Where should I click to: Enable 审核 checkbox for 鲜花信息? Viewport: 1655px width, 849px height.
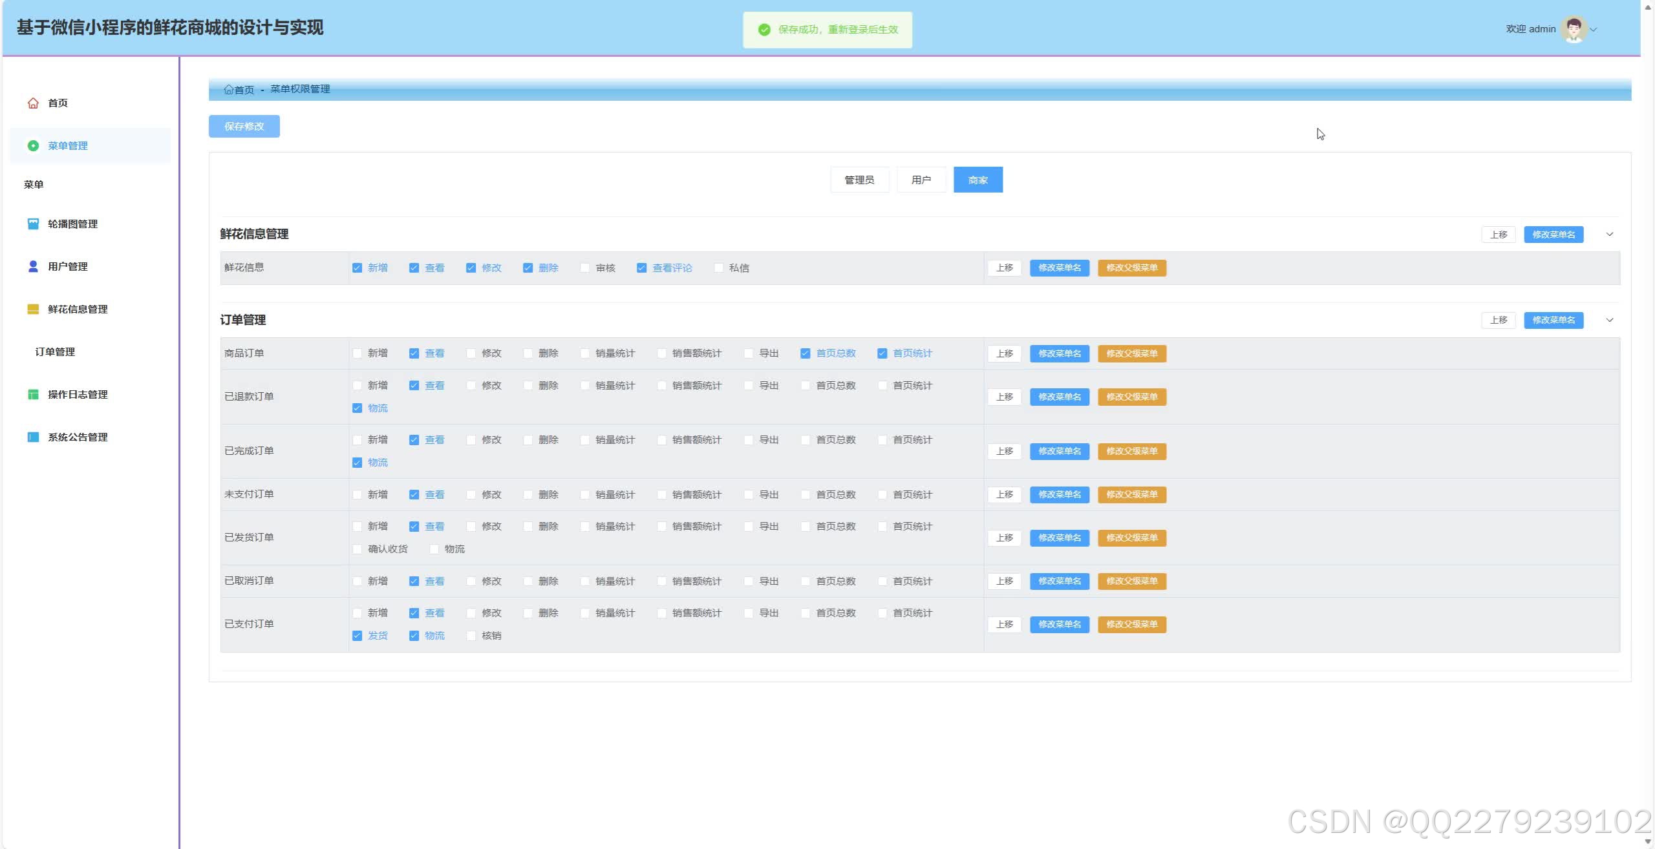click(585, 268)
